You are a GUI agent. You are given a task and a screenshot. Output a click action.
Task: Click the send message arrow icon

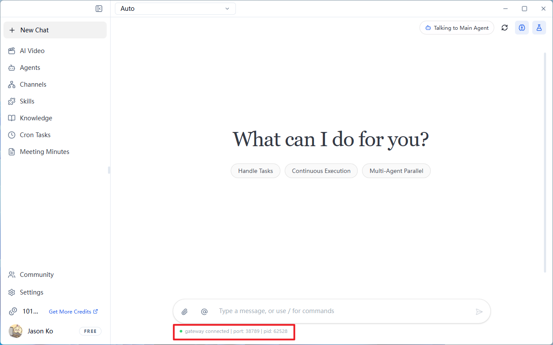[479, 311]
